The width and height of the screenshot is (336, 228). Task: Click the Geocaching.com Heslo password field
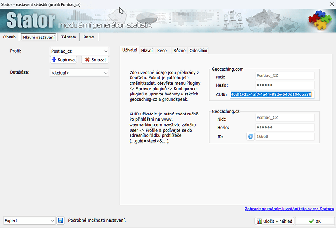pyautogui.click(x=285, y=85)
